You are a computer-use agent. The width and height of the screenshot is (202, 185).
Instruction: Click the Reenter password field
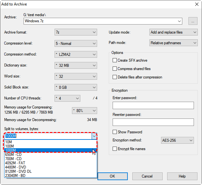click(153, 122)
